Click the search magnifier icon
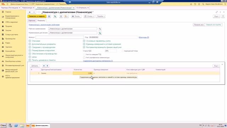 pos(203,4)
